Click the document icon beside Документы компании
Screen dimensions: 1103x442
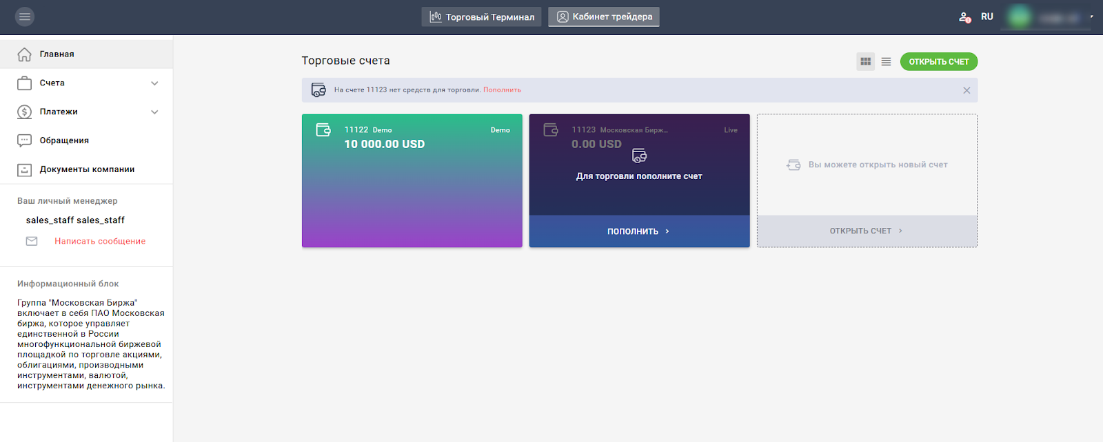(24, 169)
